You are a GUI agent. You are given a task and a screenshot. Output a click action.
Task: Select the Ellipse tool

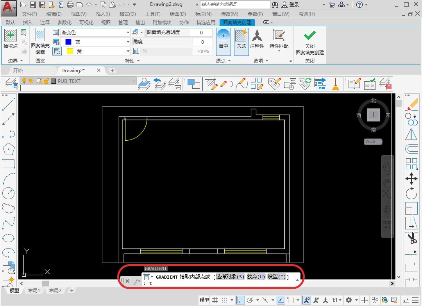click(9, 238)
